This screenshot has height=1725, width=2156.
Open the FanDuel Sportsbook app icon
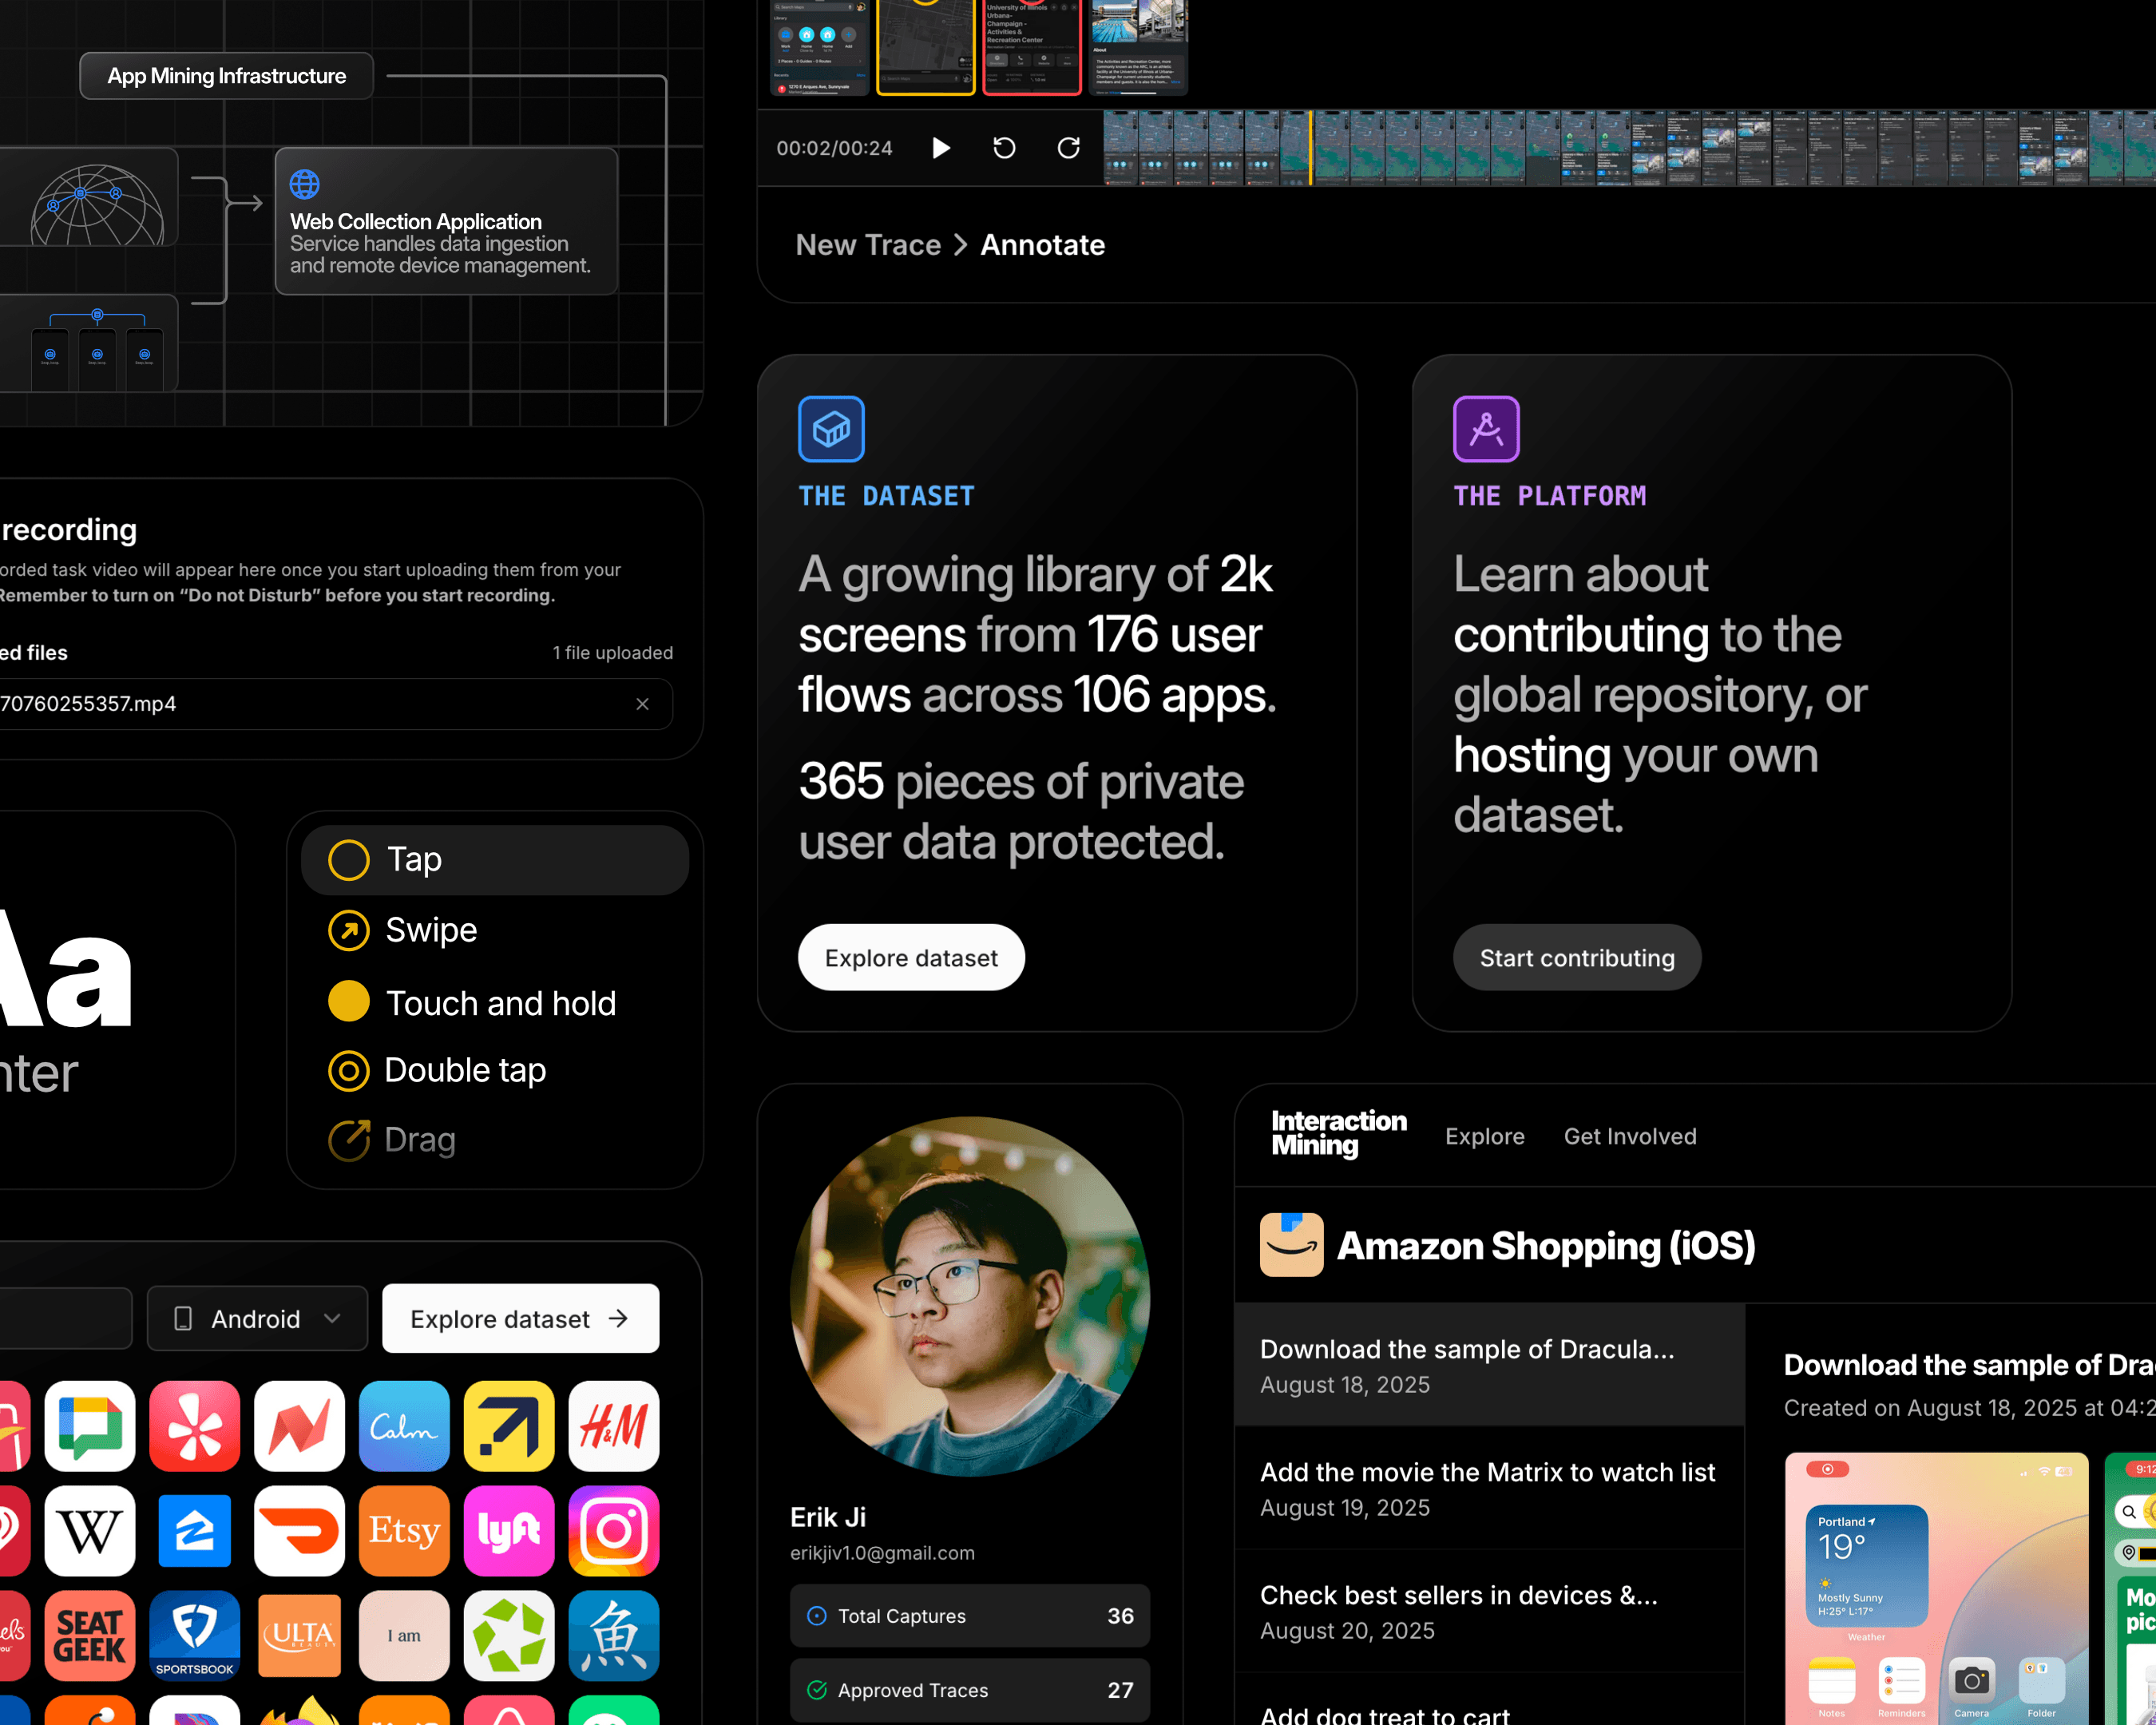tap(195, 1636)
